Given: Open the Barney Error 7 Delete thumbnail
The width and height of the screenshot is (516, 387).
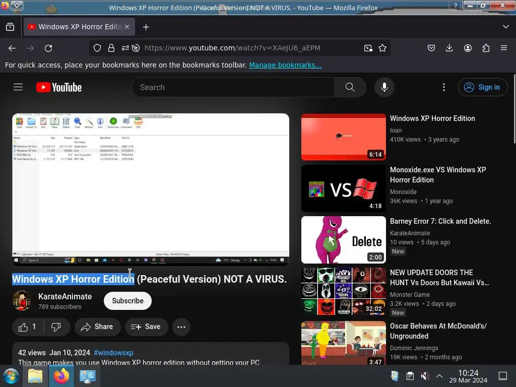Looking at the screenshot, I should click(344, 240).
